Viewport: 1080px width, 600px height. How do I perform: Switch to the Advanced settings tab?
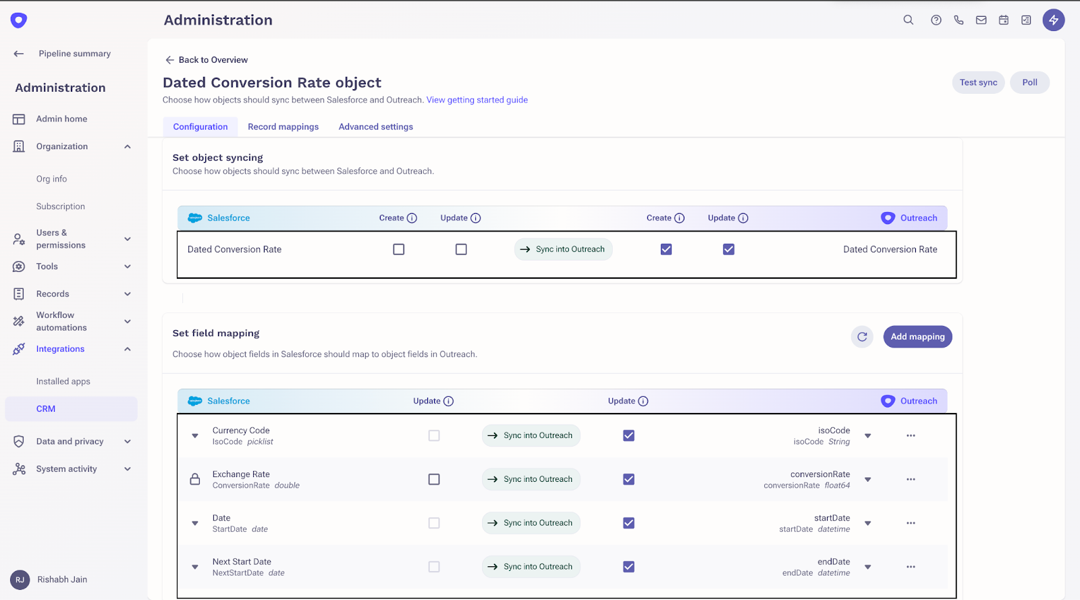click(376, 127)
